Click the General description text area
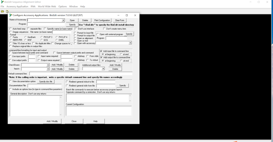This screenshot has height=142, width=273. coord(34,106)
